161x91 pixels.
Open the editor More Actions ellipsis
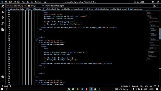(x=158, y=6)
